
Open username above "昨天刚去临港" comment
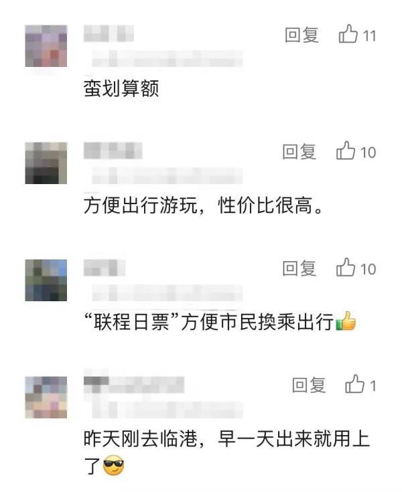(134, 385)
